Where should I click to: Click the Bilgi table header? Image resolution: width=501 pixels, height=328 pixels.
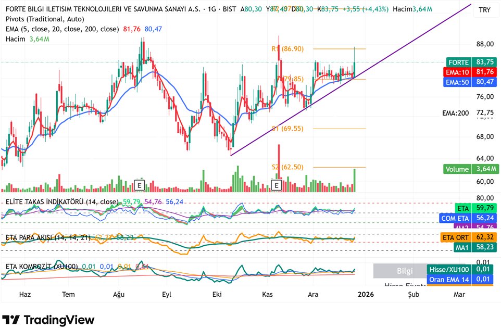405,271
